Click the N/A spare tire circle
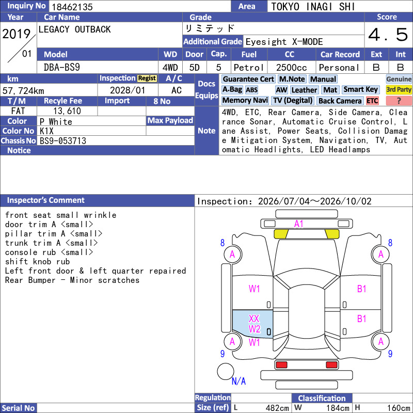The image size is (413, 413). click(x=226, y=371)
